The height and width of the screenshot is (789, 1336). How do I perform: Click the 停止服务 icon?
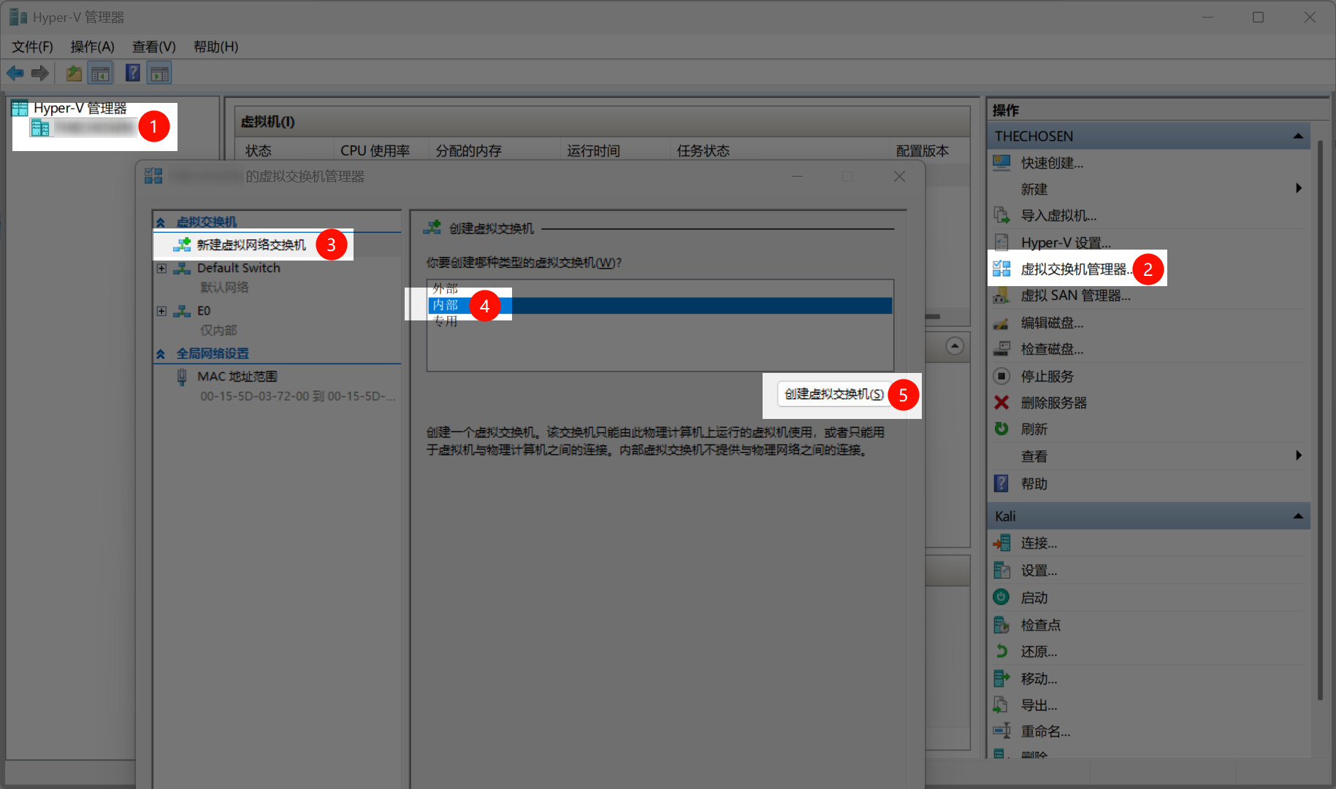pyautogui.click(x=1001, y=377)
